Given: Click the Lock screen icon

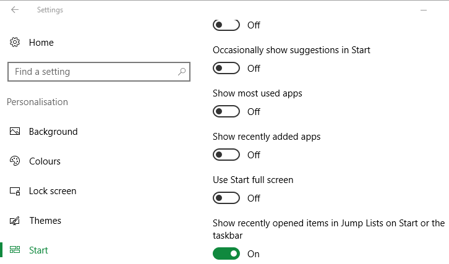Looking at the screenshot, I should 15,191.
